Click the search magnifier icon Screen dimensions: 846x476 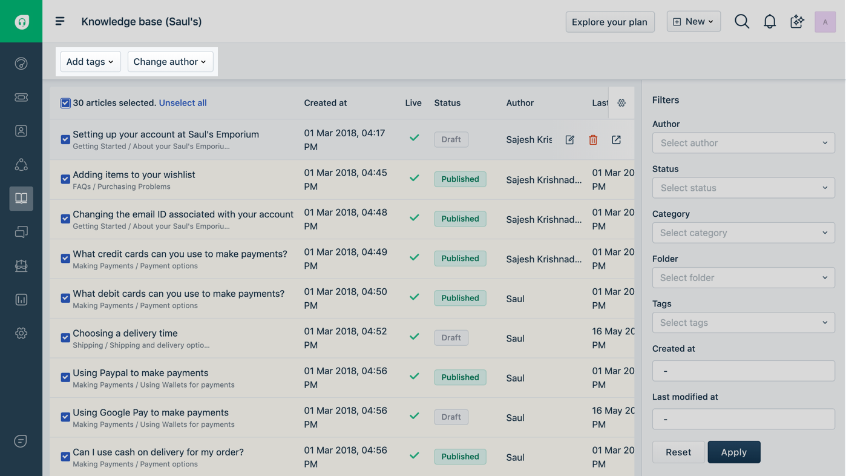(x=741, y=22)
